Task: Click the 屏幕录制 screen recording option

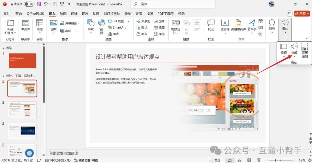Action: click(305, 51)
